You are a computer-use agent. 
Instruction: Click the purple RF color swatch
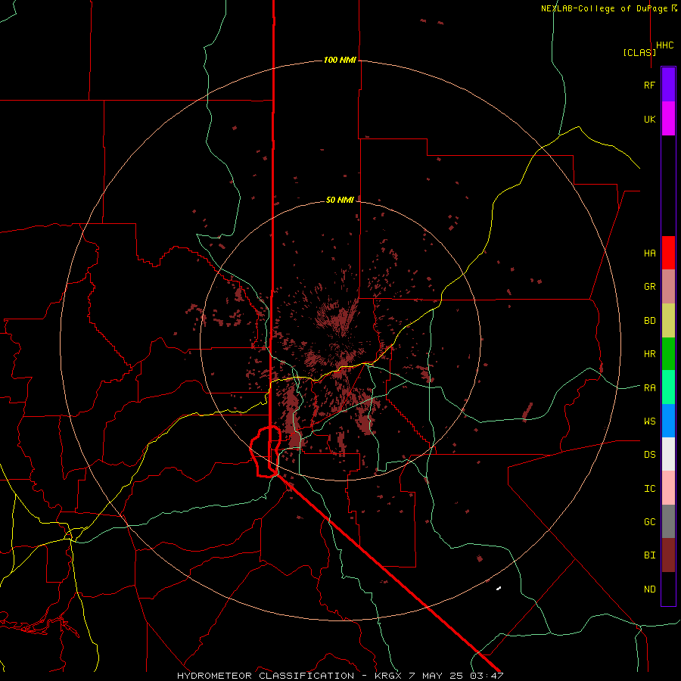pos(668,85)
